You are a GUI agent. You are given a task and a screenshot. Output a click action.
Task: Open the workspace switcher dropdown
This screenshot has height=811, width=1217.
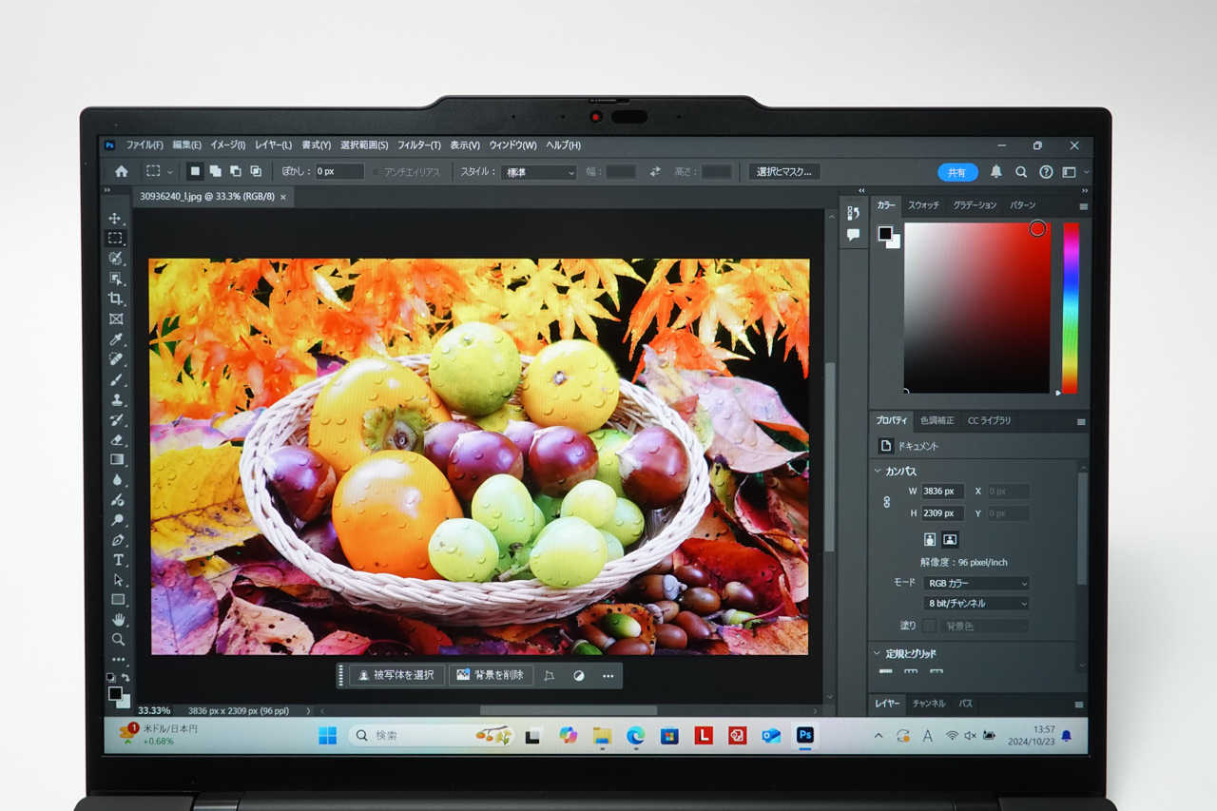[1073, 172]
